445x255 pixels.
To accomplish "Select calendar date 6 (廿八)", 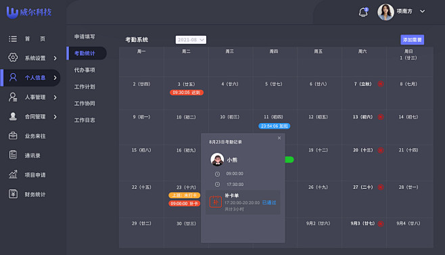I will (x=318, y=84).
